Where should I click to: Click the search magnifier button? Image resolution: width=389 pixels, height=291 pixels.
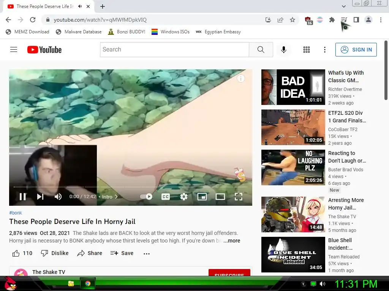point(261,50)
